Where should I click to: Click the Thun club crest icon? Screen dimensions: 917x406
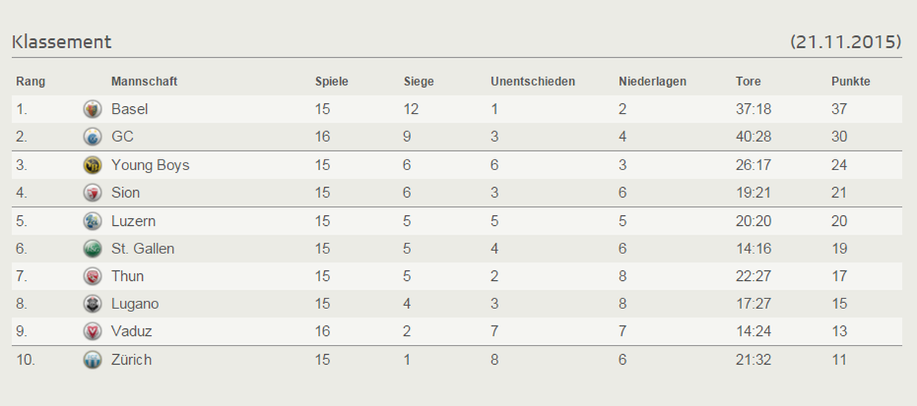[x=92, y=276]
